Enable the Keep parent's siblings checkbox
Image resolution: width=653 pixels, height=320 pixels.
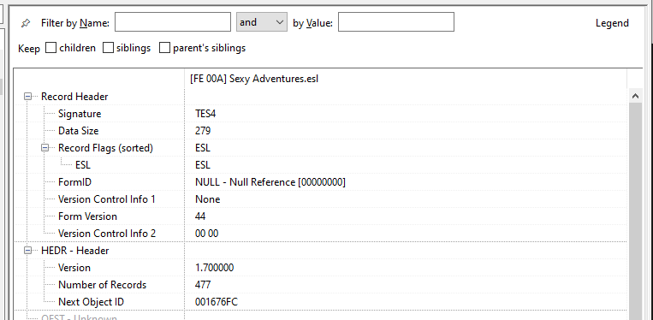click(x=165, y=48)
